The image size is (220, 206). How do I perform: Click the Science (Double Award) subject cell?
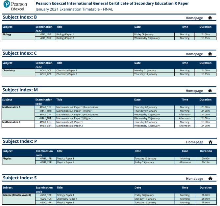coord(19,199)
